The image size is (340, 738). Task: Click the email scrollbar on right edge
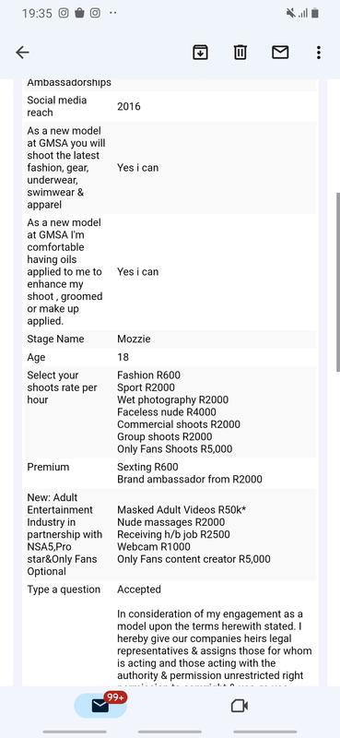[x=337, y=282]
